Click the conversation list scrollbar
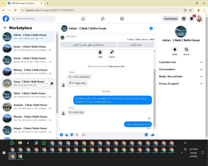This screenshot has height=166, width=208. pyautogui.click(x=57, y=73)
